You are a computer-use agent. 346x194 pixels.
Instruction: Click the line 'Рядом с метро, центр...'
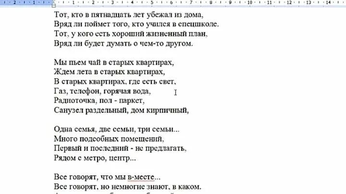[95, 158]
